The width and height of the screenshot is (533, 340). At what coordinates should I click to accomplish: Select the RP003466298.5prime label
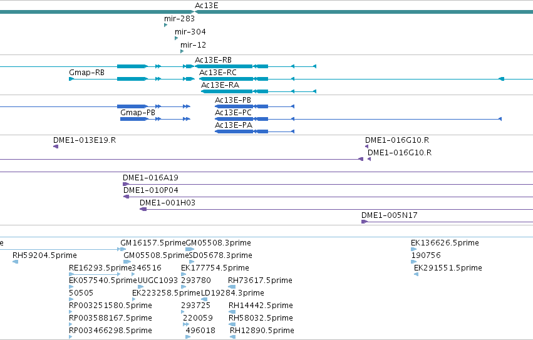point(110,331)
